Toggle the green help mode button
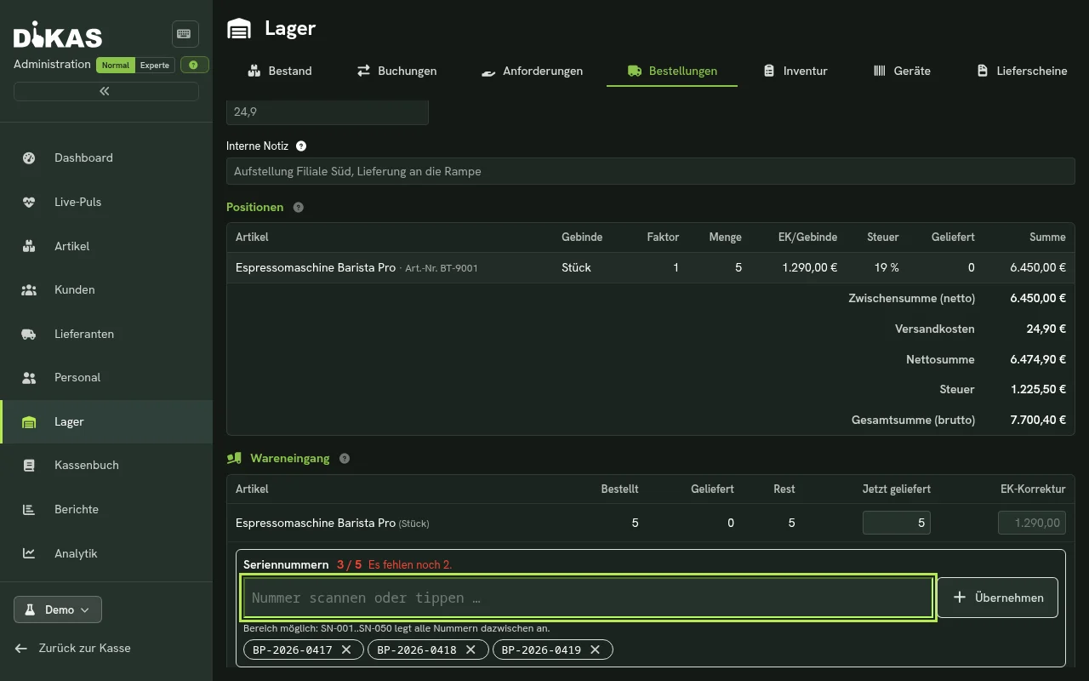The image size is (1089, 681). (195, 65)
